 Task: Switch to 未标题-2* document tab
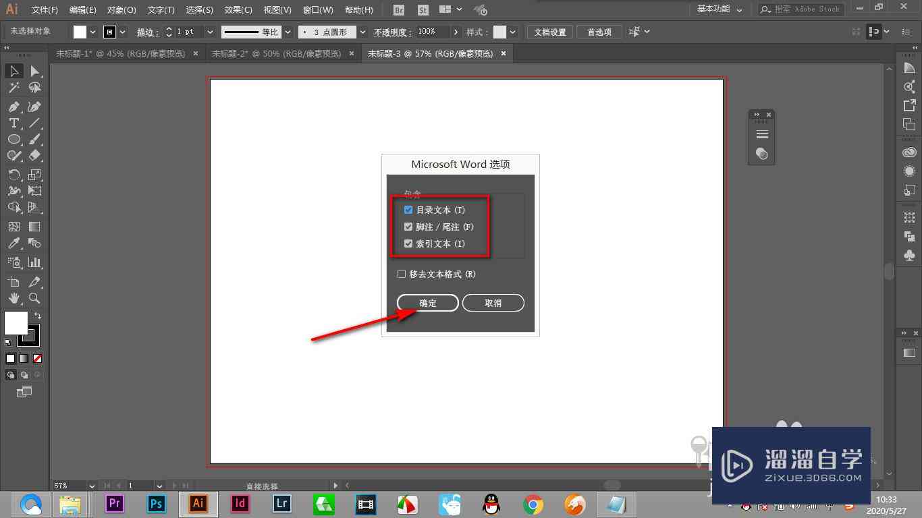277,53
